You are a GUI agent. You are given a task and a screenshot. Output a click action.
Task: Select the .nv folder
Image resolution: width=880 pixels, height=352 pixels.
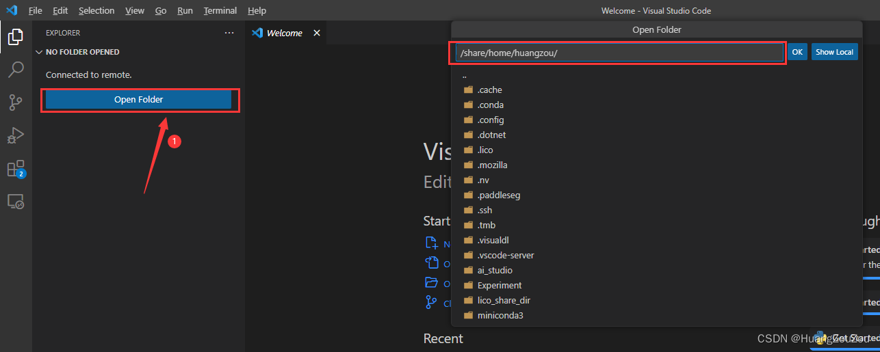click(656, 180)
